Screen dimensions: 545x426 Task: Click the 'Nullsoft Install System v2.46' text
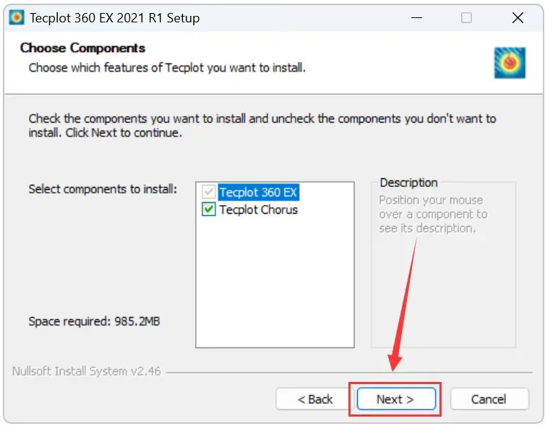coord(87,371)
